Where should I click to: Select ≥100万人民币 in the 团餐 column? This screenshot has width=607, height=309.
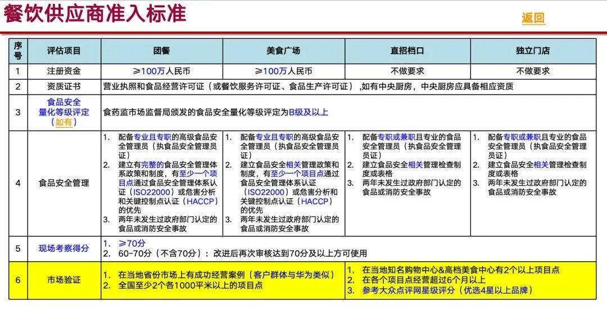point(161,71)
